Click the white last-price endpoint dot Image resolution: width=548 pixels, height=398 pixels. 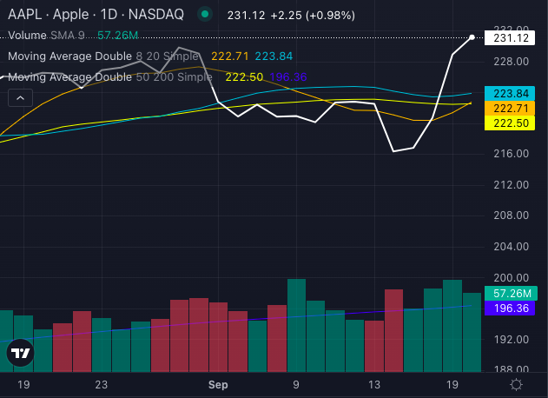coord(472,37)
